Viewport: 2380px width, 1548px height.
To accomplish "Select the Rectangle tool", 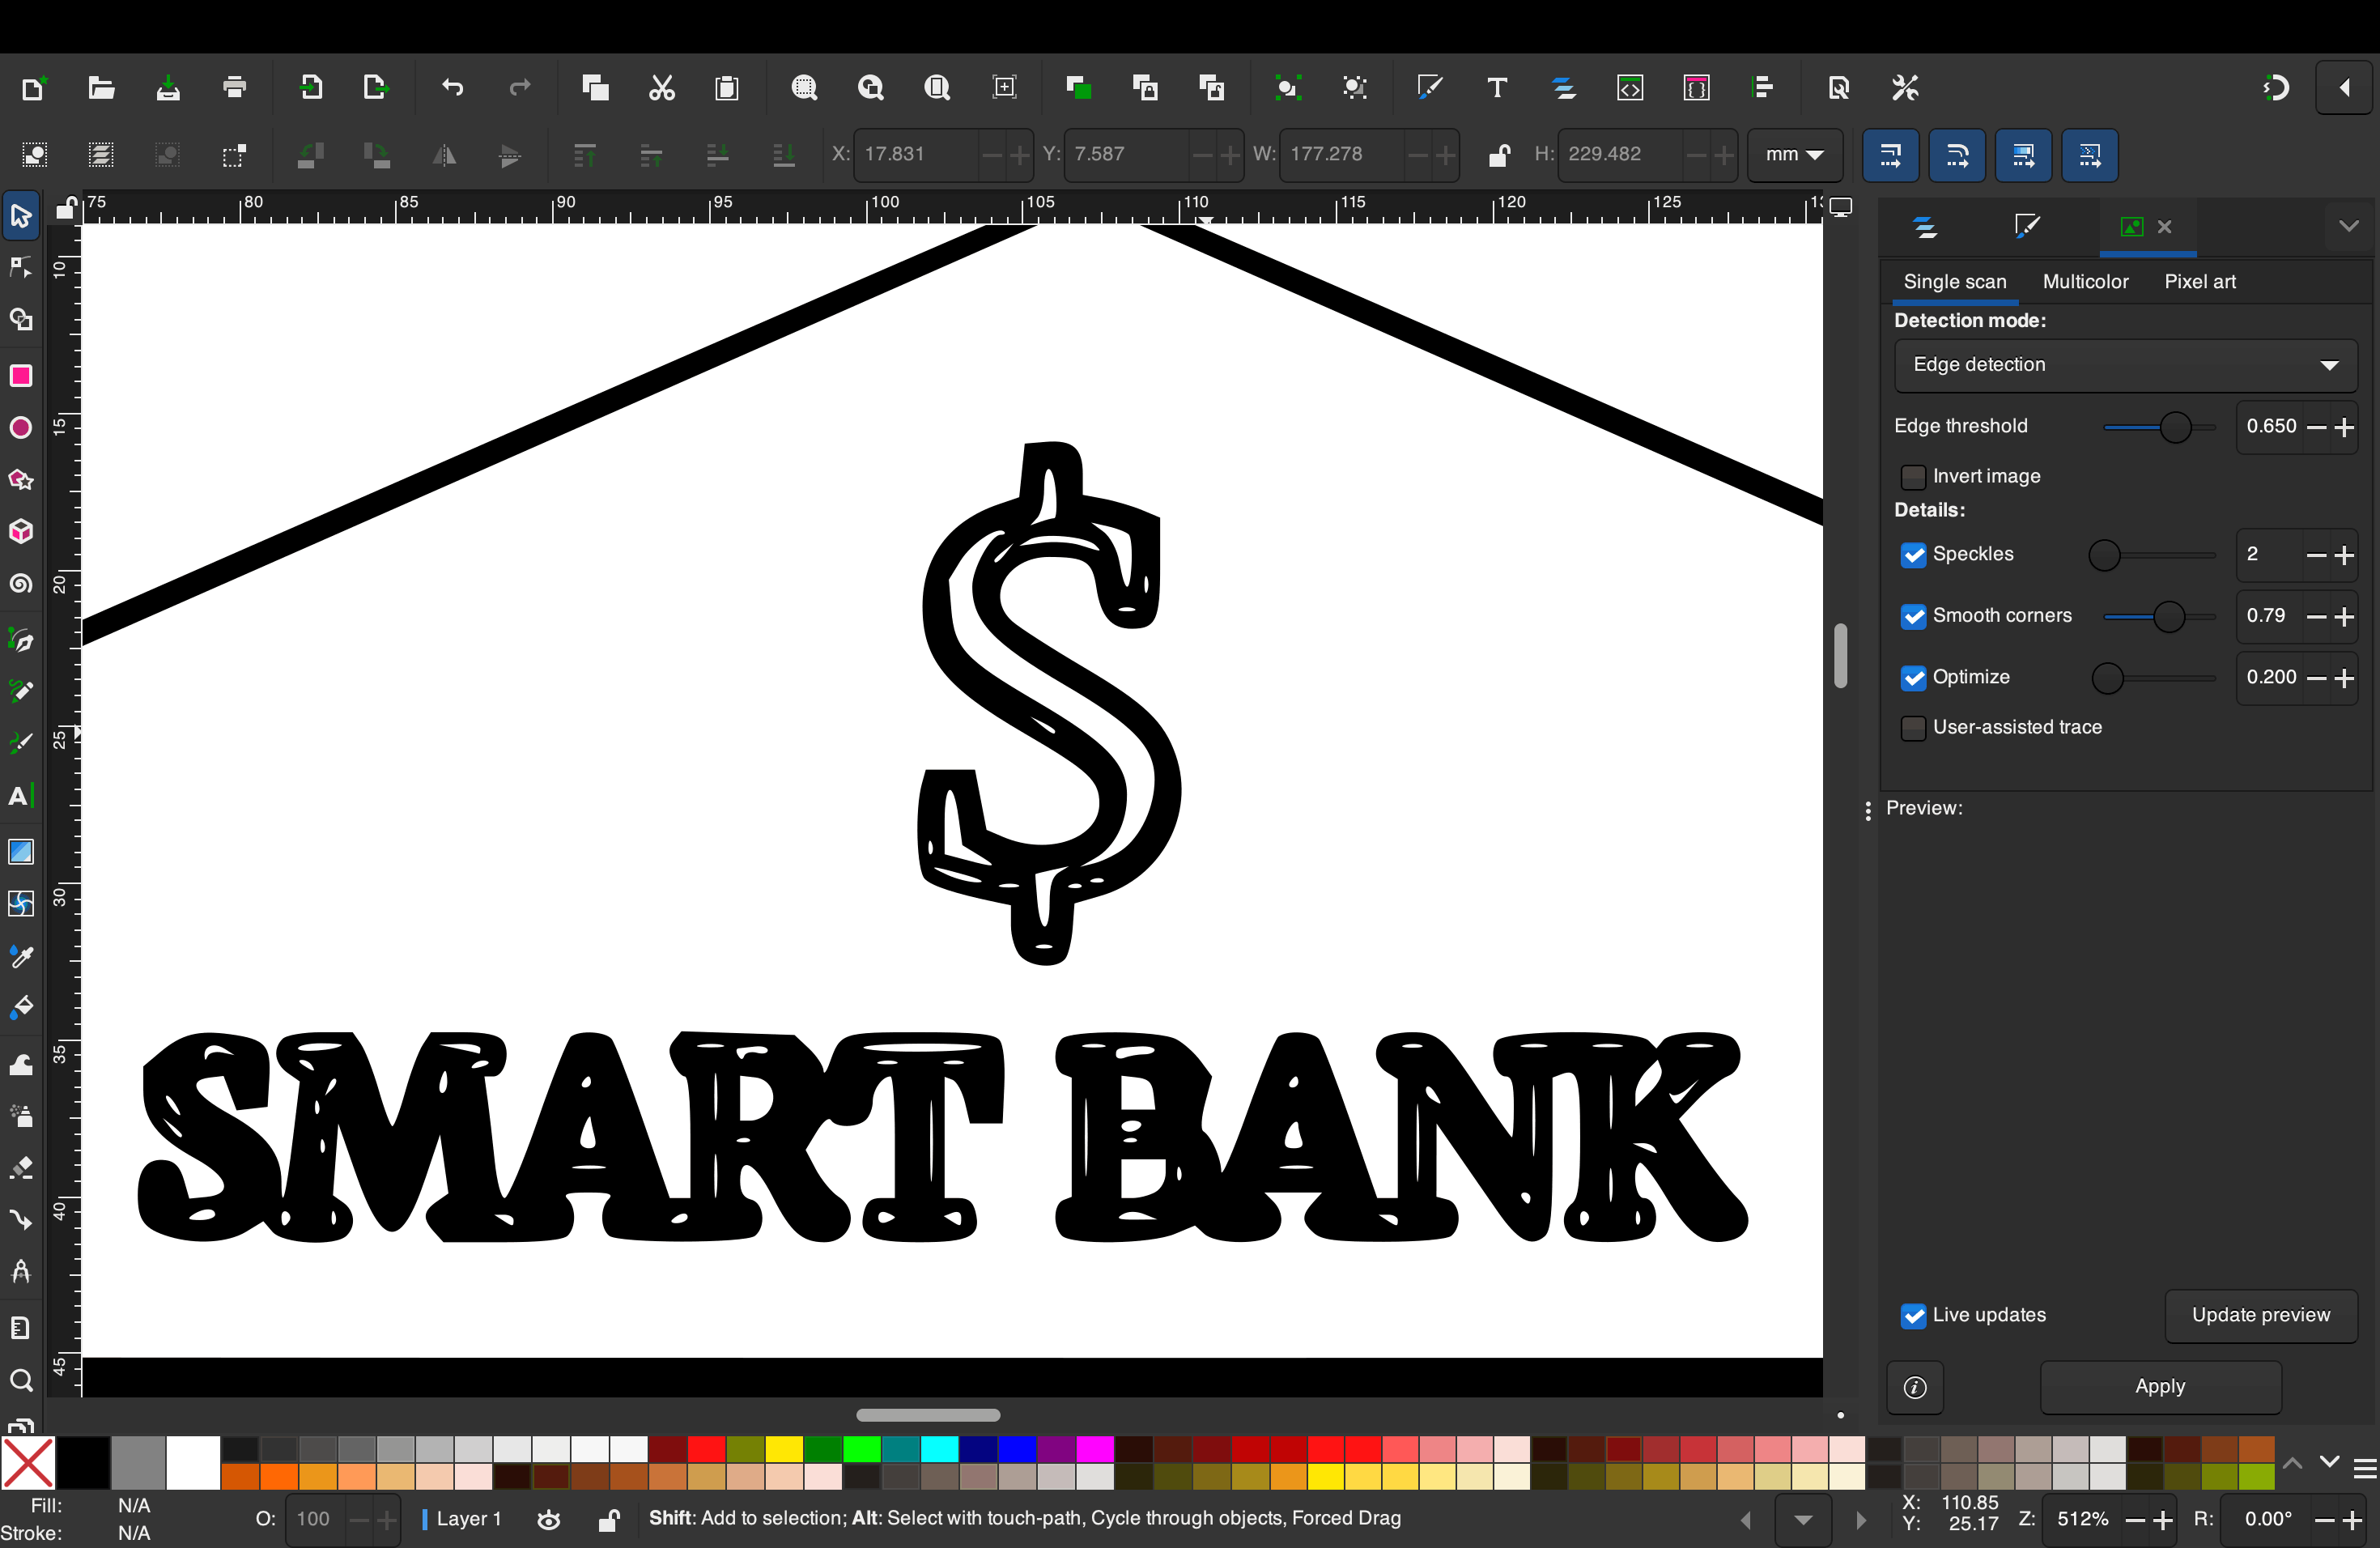I will pyautogui.click(x=21, y=375).
